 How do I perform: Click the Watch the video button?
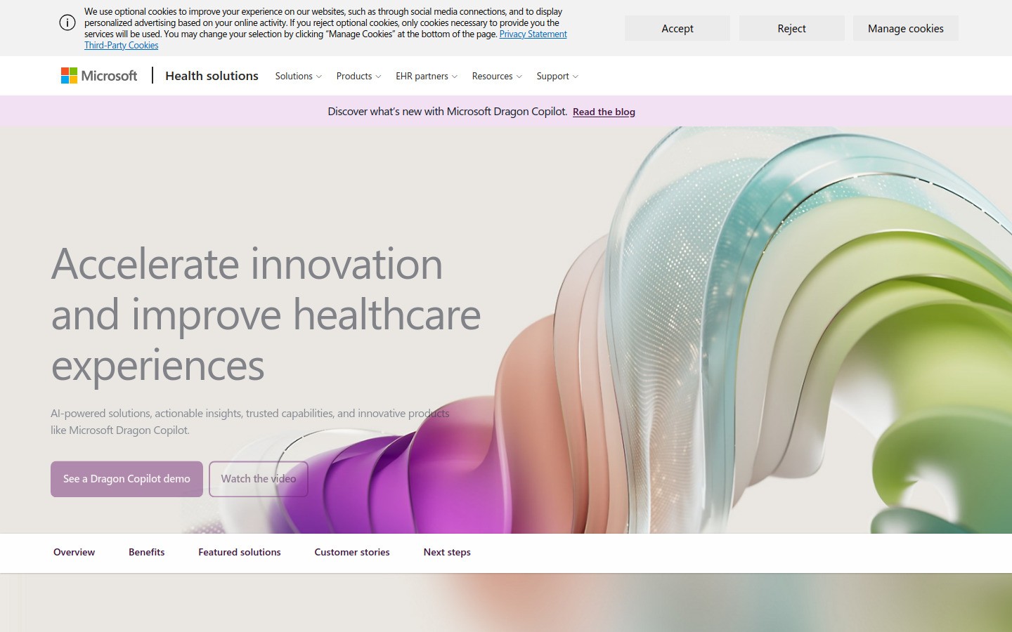point(259,479)
